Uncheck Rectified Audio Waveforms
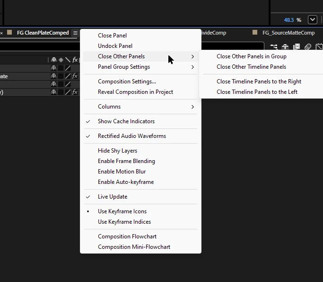The image size is (323, 282). (x=140, y=136)
